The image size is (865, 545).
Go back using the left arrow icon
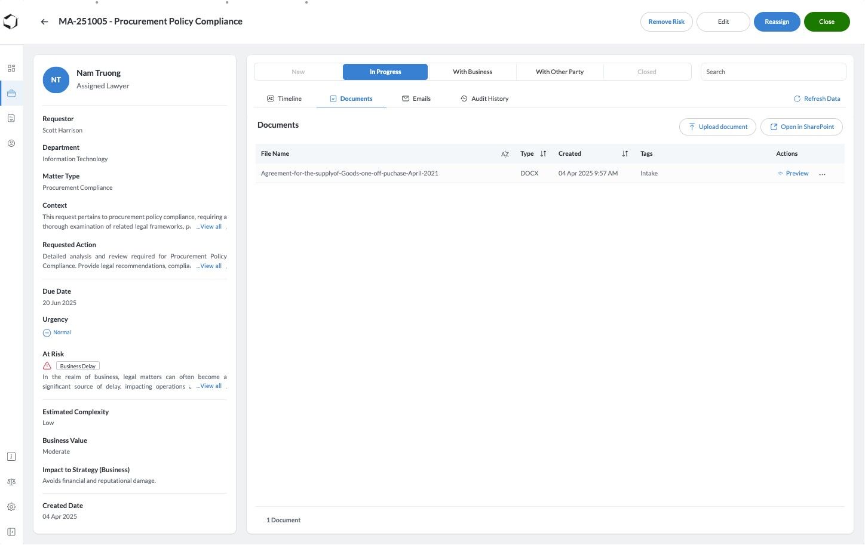click(x=44, y=21)
